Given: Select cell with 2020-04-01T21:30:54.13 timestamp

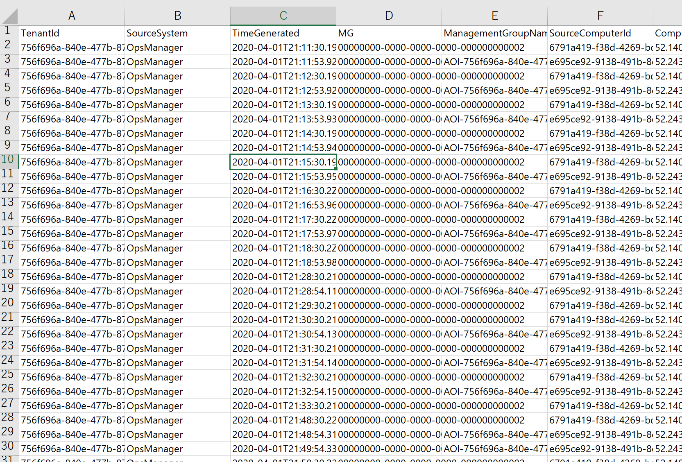Looking at the screenshot, I should tap(283, 334).
